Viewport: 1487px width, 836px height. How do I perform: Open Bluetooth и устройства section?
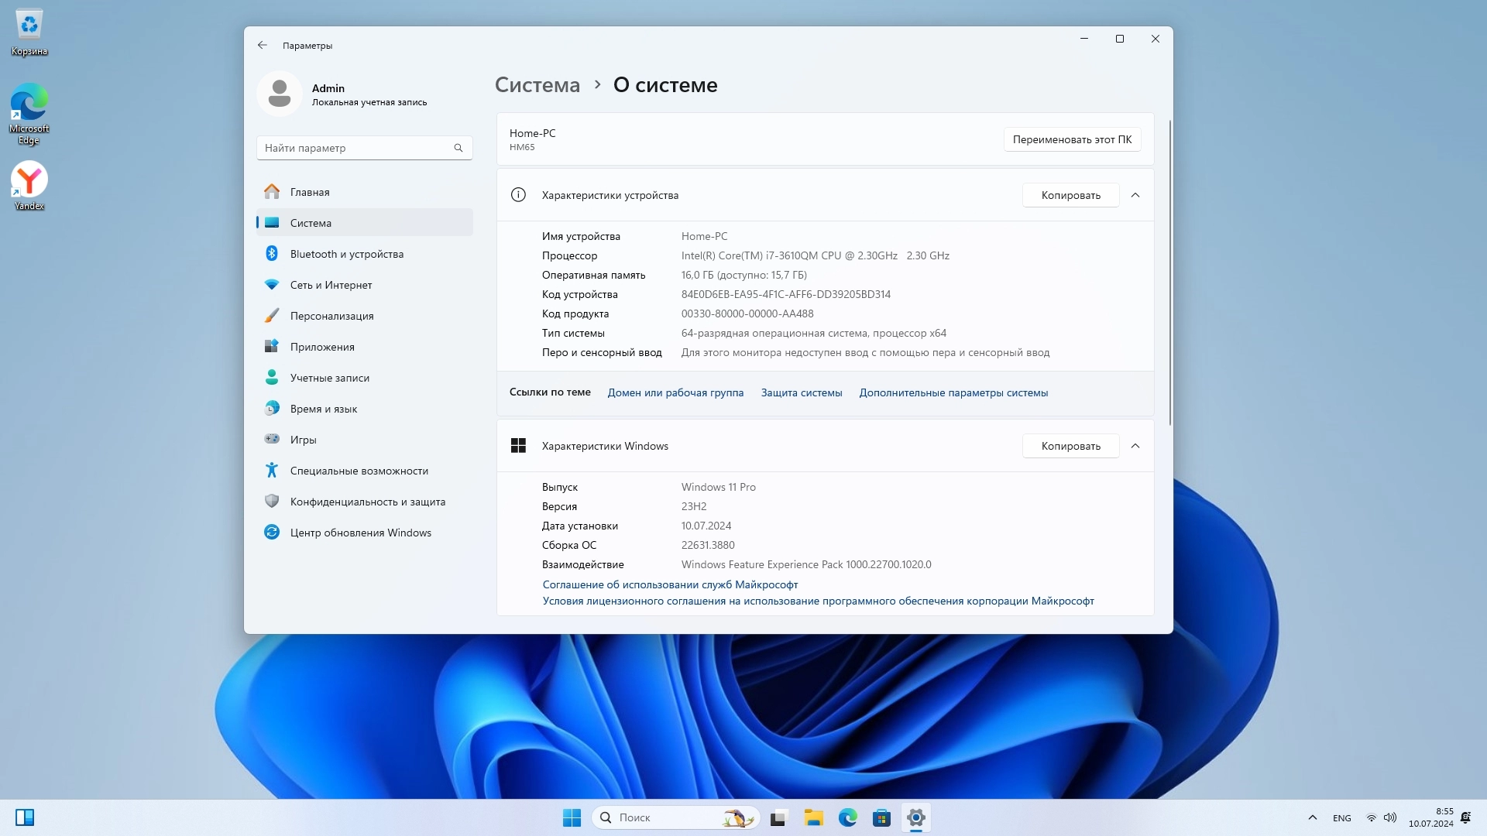(x=346, y=254)
